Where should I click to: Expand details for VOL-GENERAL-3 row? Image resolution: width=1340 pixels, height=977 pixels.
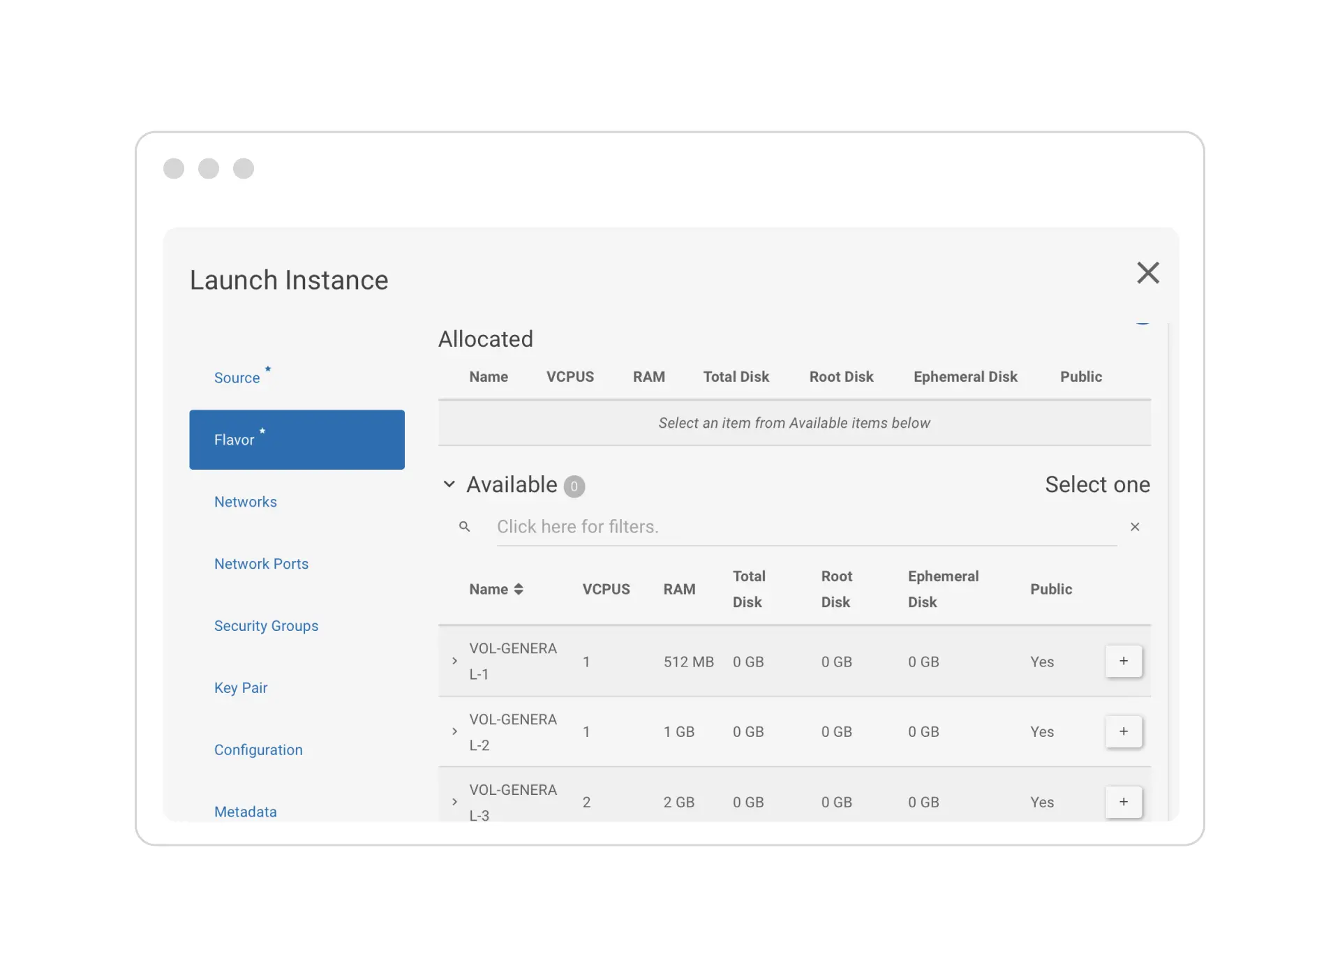[454, 802]
